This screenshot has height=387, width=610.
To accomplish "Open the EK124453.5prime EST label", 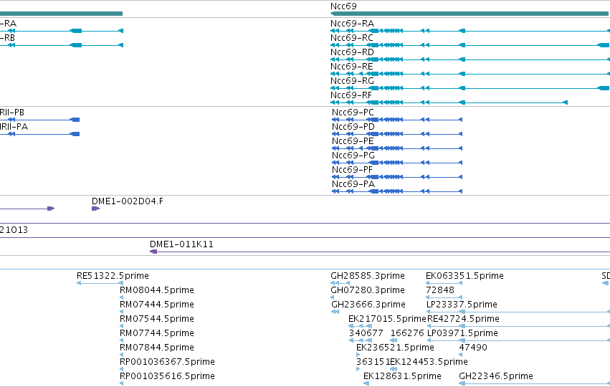I will 429,362.
